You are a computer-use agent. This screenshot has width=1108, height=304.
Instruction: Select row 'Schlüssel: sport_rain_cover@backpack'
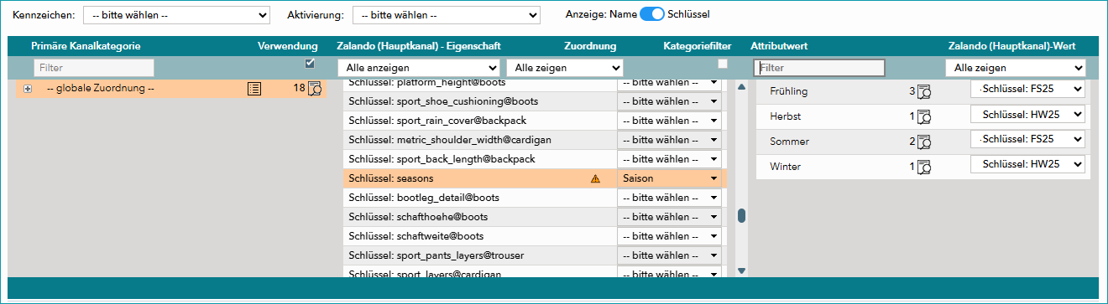coord(536,121)
